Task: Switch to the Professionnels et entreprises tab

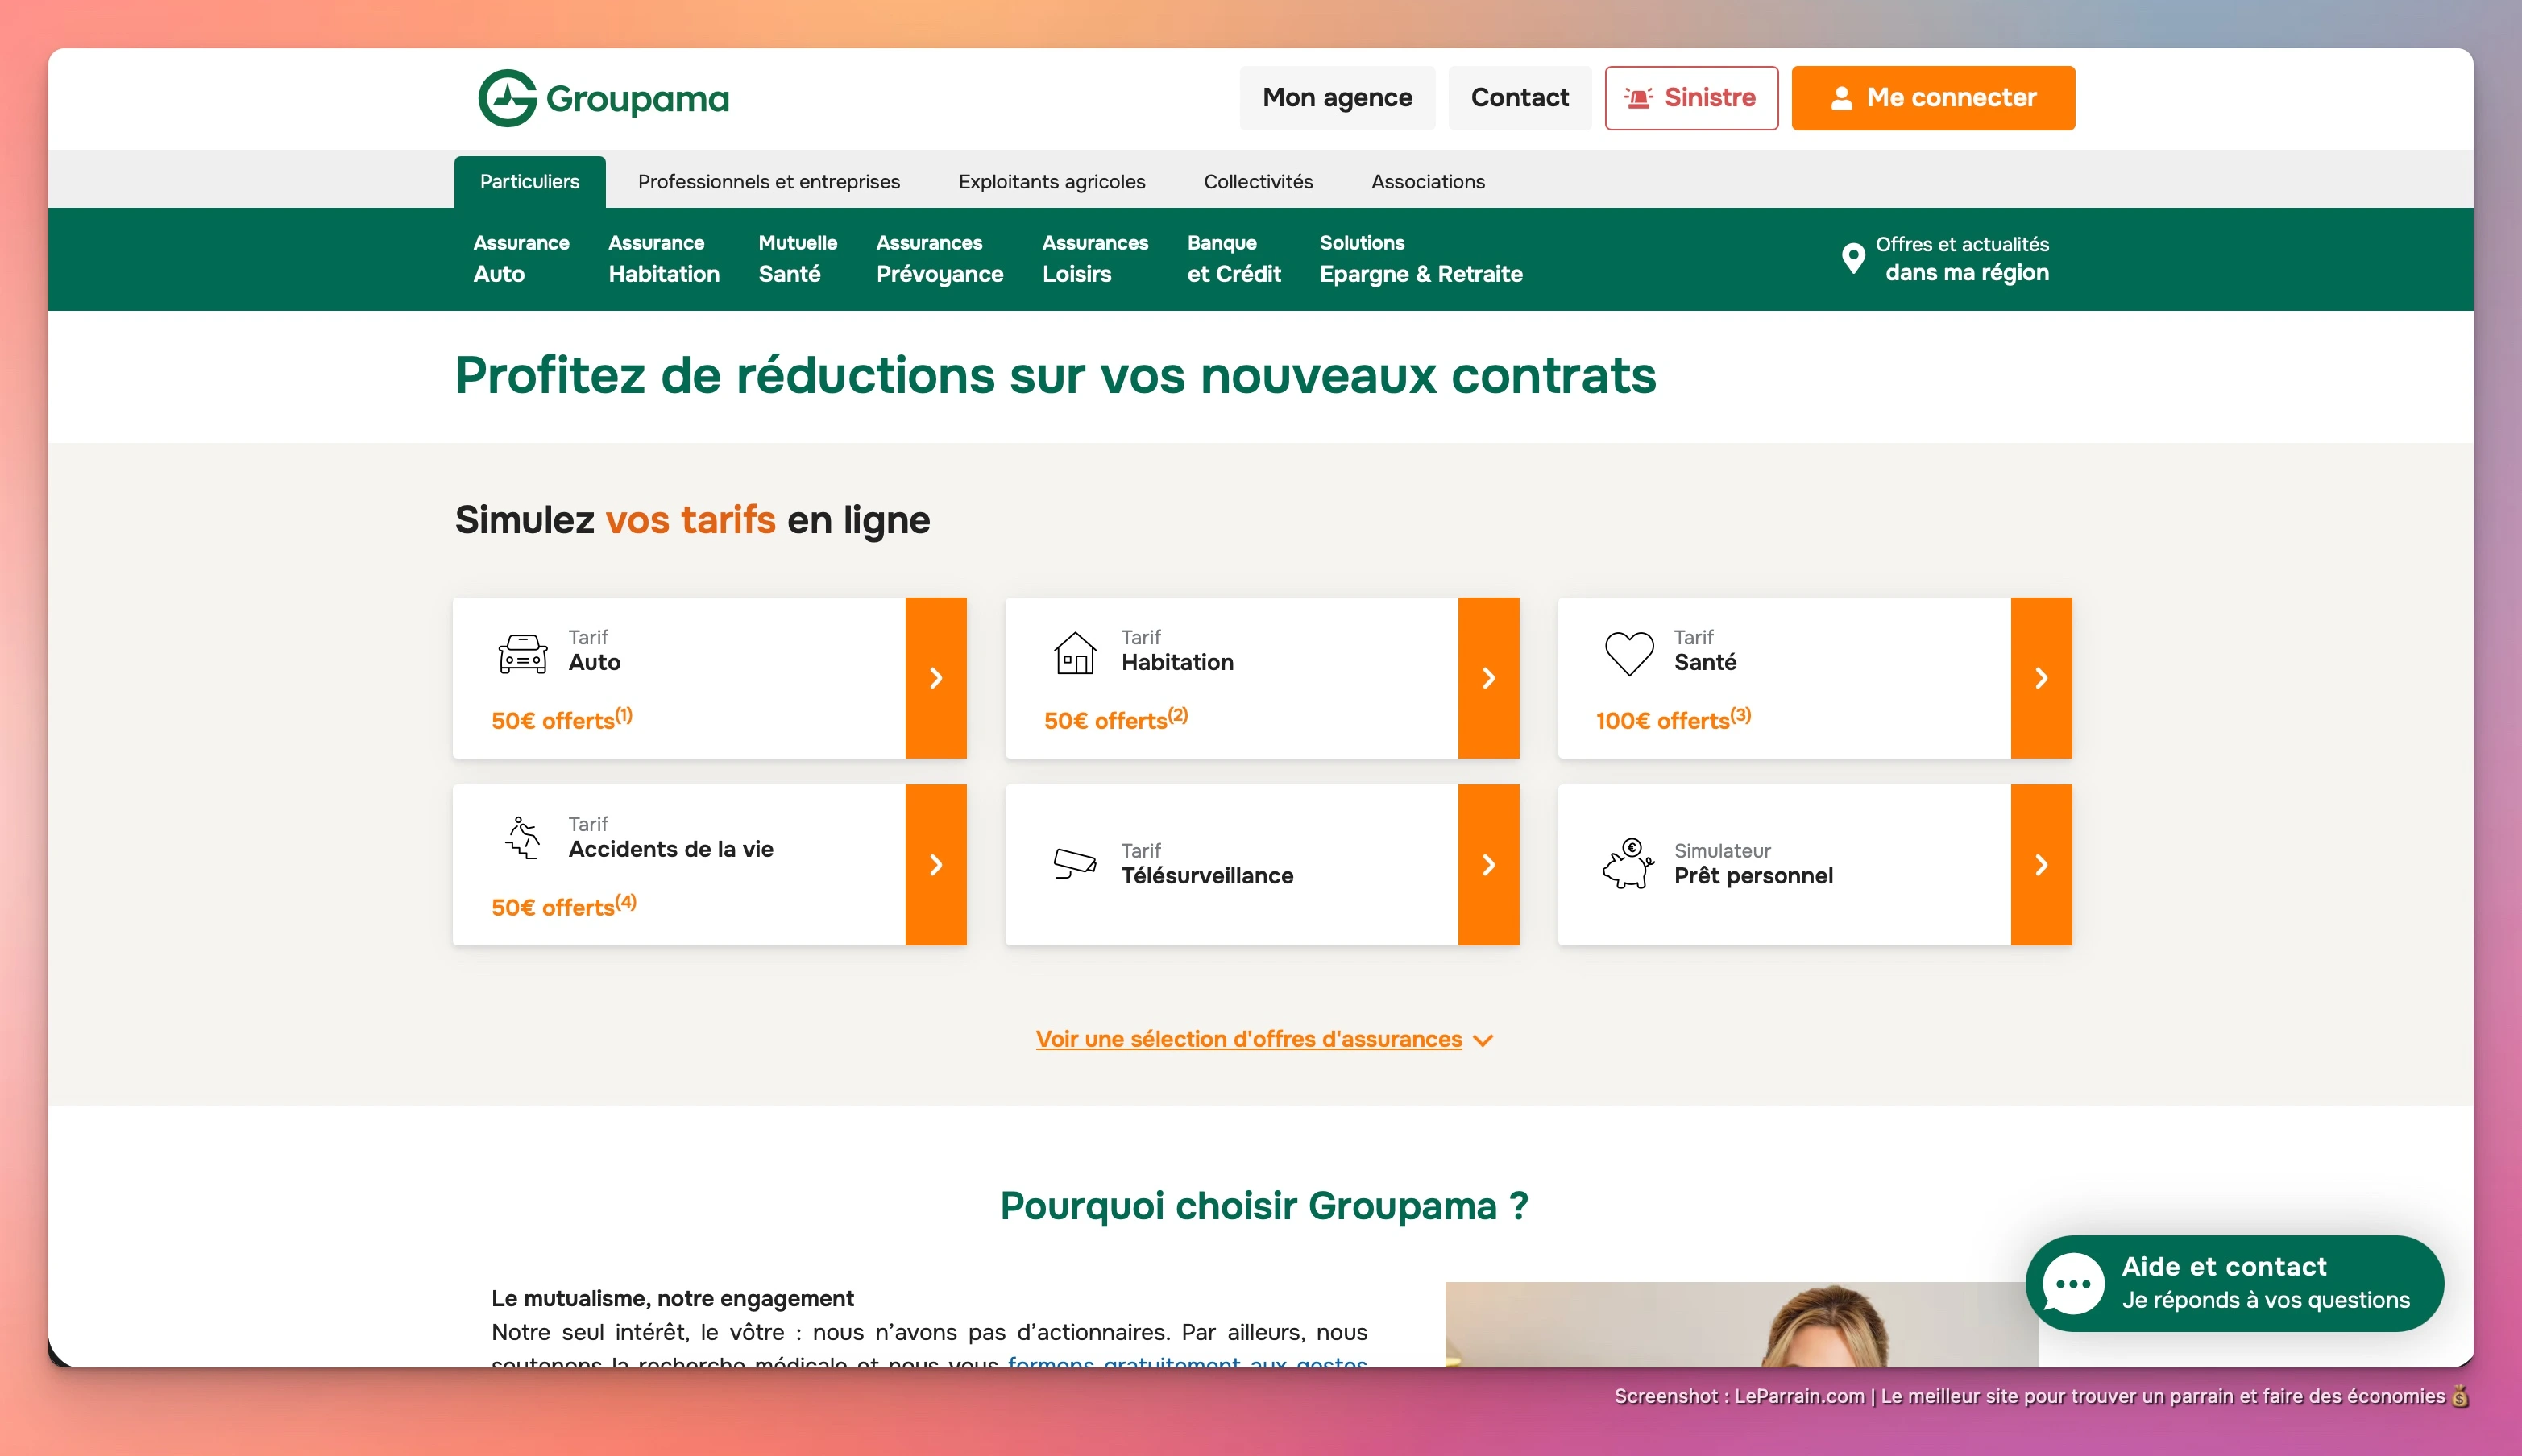Action: pos(769,181)
